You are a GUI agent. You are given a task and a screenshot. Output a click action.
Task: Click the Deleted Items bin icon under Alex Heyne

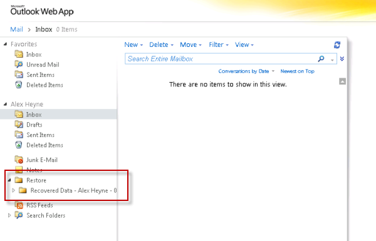pos(19,145)
